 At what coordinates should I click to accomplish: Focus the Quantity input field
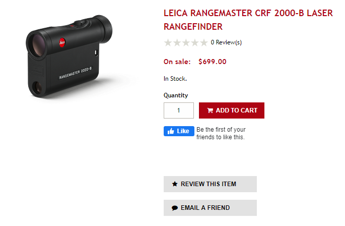point(179,110)
